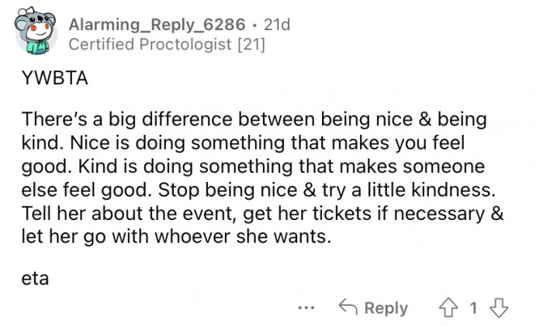The image size is (543, 326).
Task: Click the 21d comment timestamp
Action: tap(276, 25)
